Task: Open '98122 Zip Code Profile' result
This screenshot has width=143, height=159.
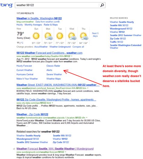Action: coord(56,100)
